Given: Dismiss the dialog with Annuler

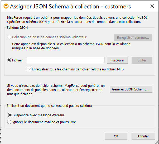Looking at the screenshot, I should tap(143, 136).
